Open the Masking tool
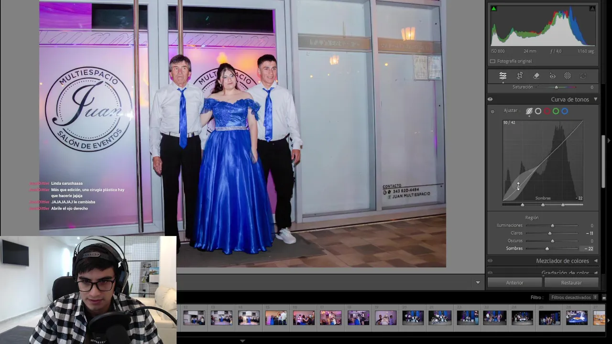The width and height of the screenshot is (612, 344). click(x=568, y=76)
